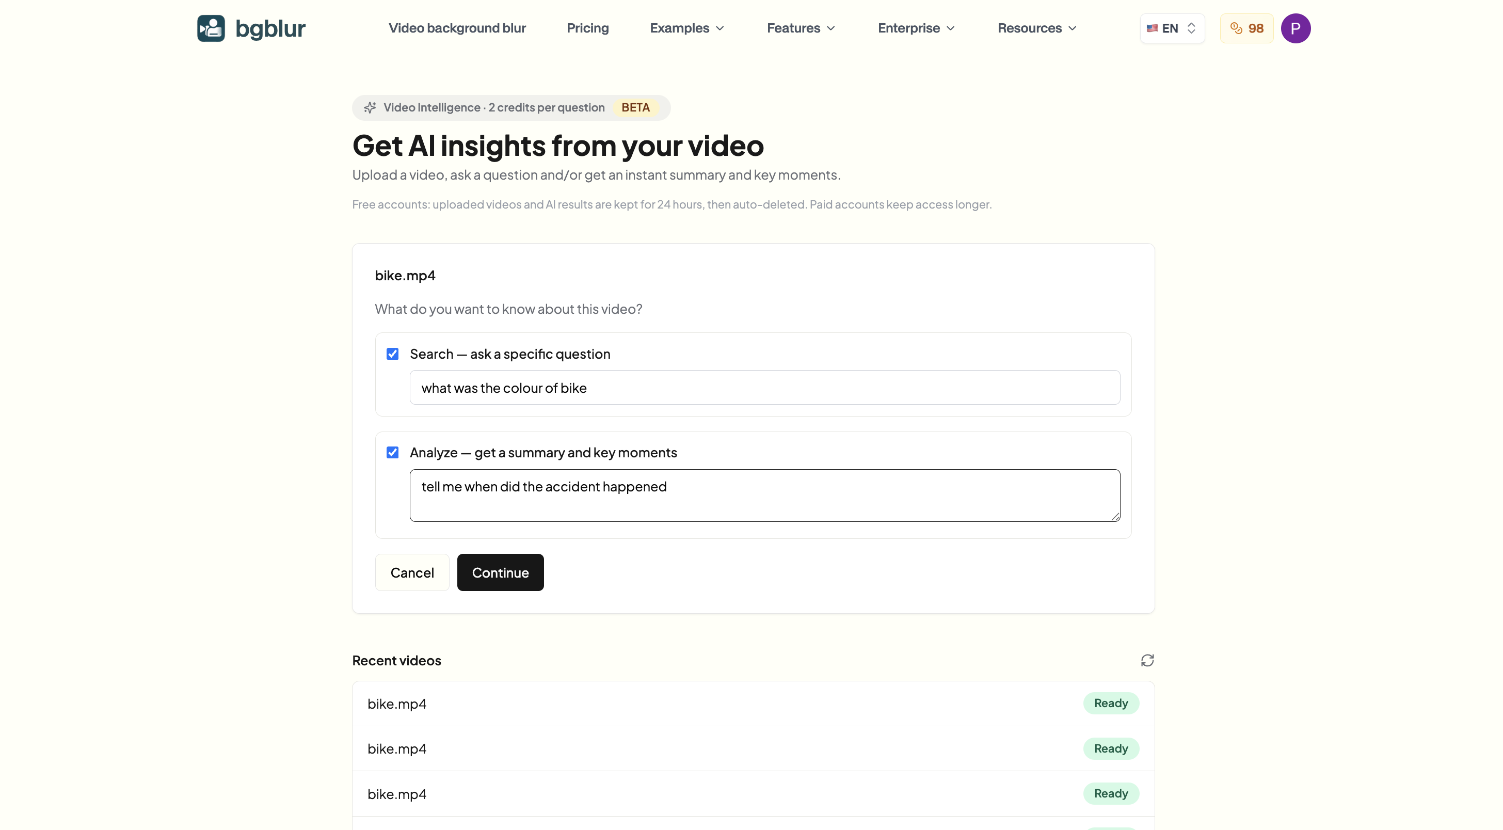This screenshot has height=830, width=1503.
Task: Open the Resources dropdown menu
Action: coord(1037,28)
